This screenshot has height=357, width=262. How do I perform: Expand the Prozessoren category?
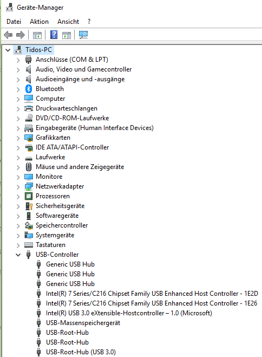tap(18, 197)
